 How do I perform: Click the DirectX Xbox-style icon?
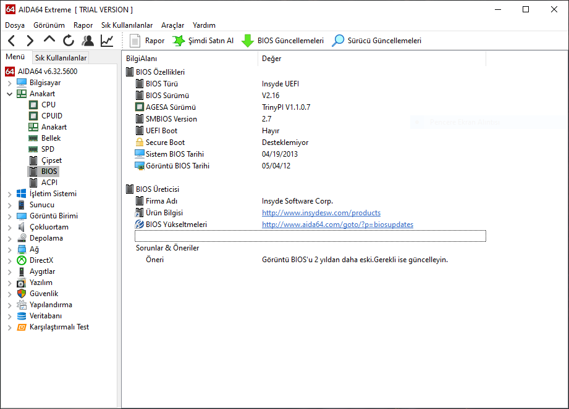click(x=22, y=260)
